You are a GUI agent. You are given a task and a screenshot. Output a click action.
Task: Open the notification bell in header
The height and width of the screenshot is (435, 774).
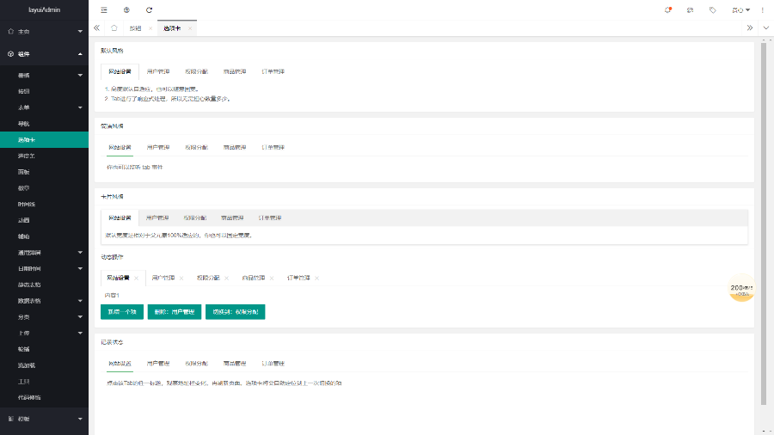tap(668, 9)
